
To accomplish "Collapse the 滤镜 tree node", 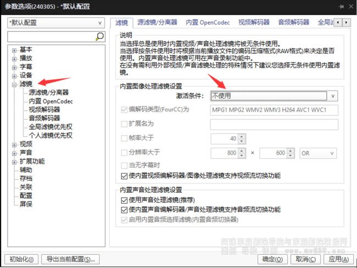I will point(14,84).
